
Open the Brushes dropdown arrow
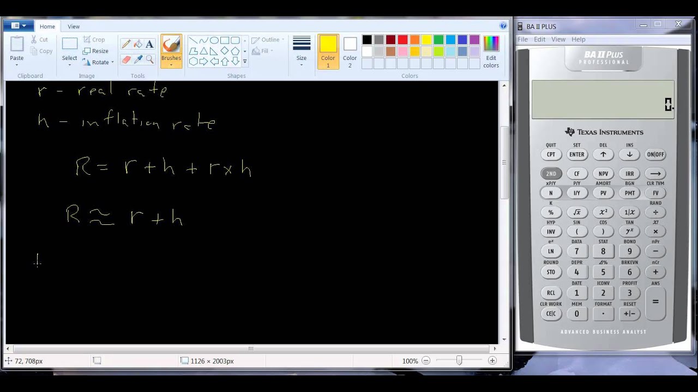click(x=171, y=65)
